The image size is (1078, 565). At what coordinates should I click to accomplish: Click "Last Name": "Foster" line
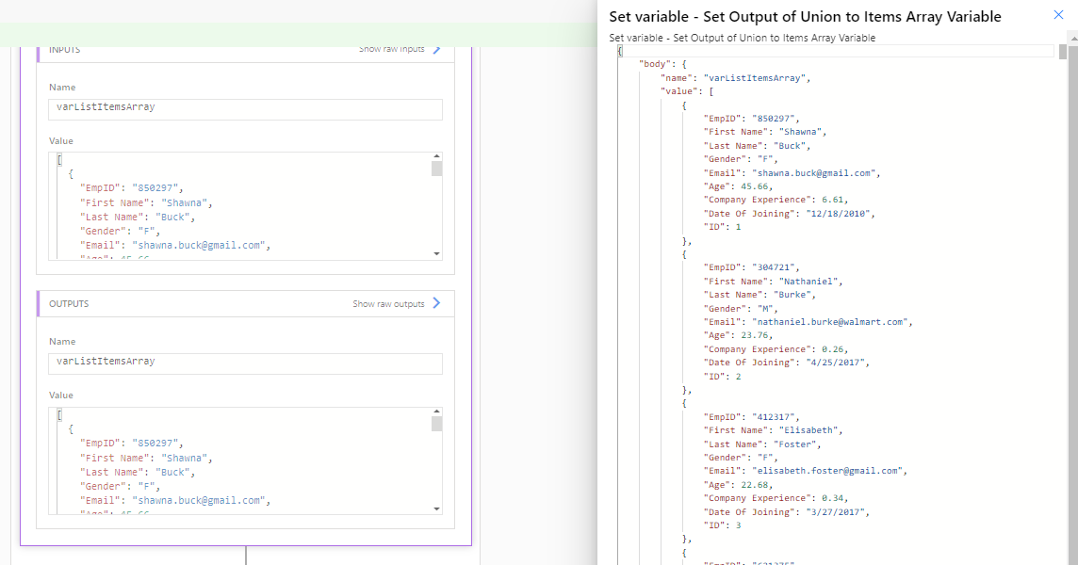[762, 444]
